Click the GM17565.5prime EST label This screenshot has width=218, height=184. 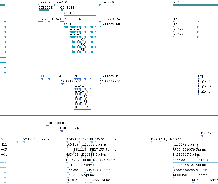pyautogui.click(x=36, y=139)
